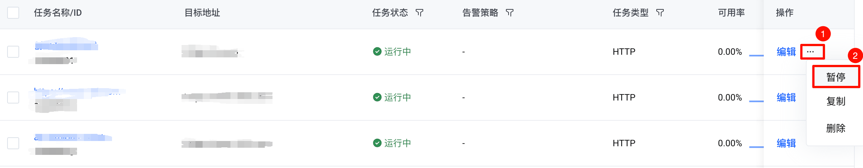Check the first task row checkbox
Screen dimensions: 863x168
click(13, 52)
